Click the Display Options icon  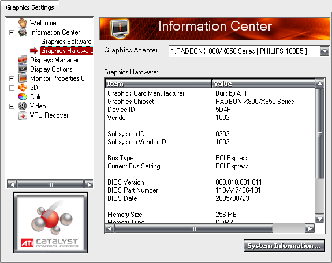click(23, 69)
